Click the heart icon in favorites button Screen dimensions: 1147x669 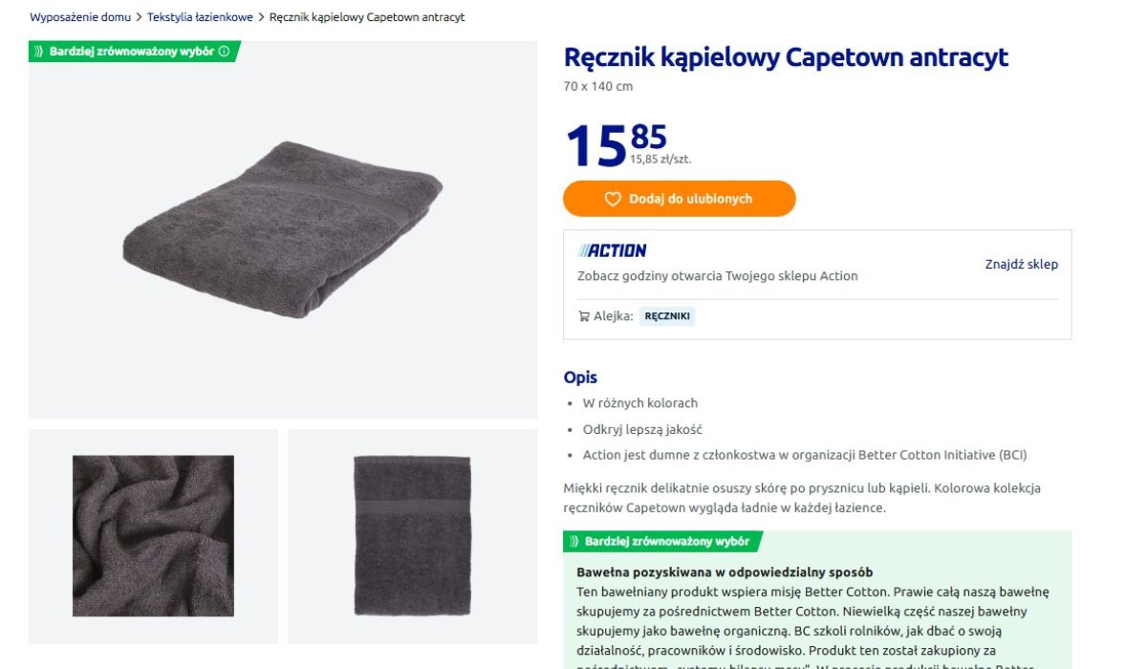pyautogui.click(x=613, y=199)
